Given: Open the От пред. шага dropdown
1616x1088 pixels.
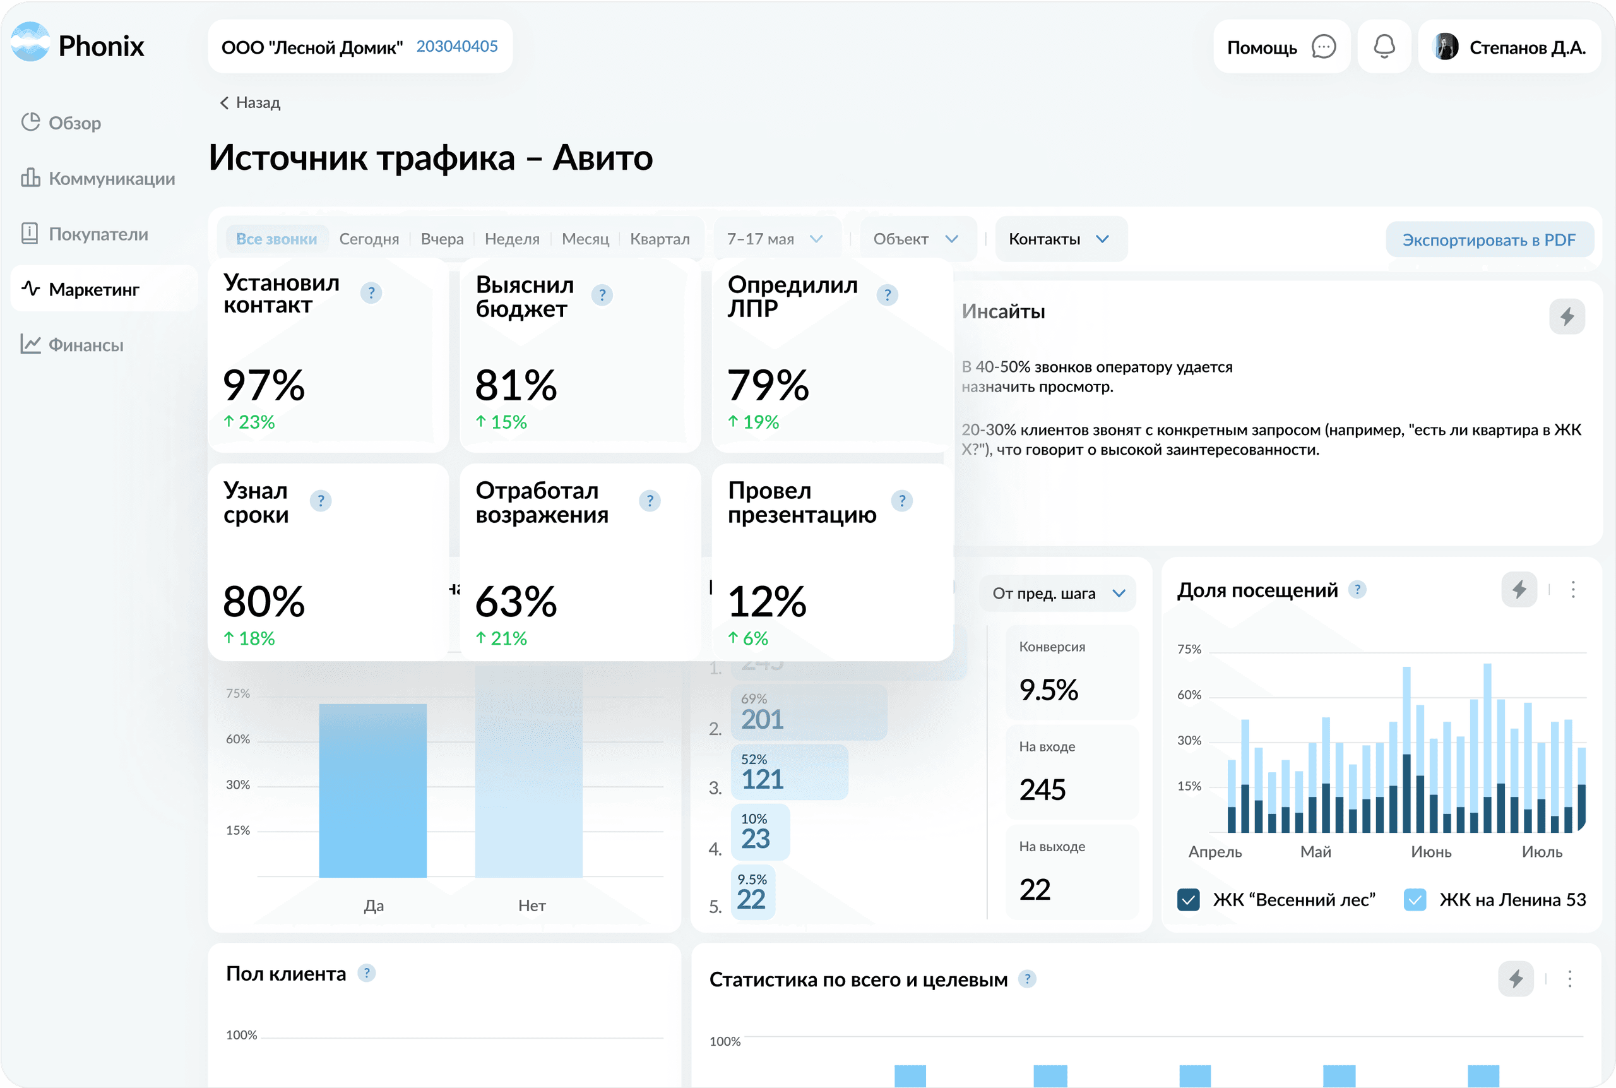Looking at the screenshot, I should pyautogui.click(x=1058, y=594).
